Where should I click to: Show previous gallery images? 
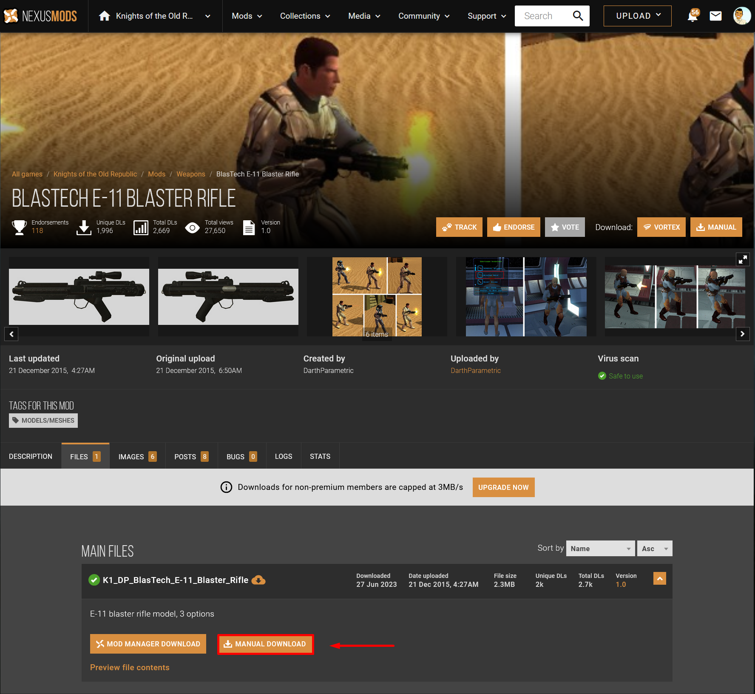11,334
